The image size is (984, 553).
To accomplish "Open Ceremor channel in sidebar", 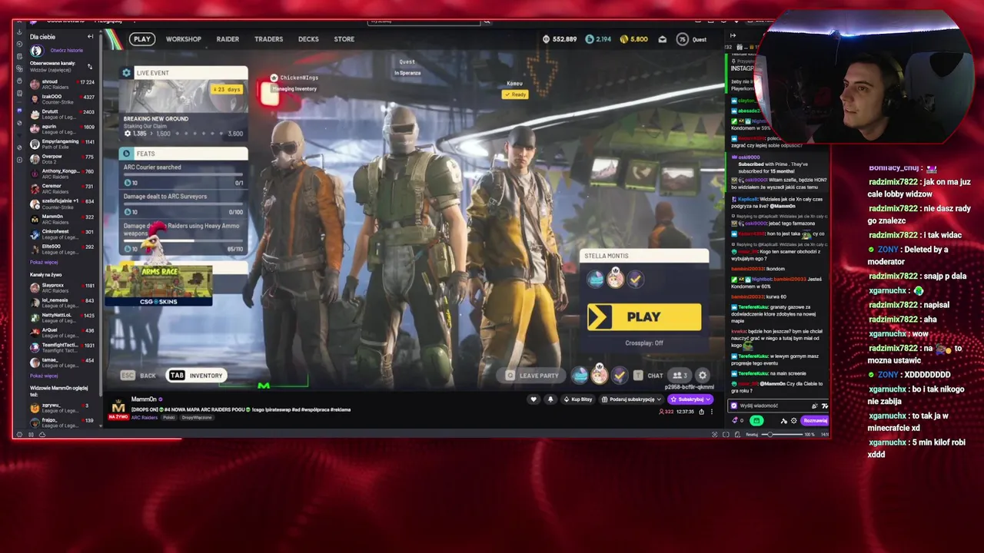I will 61,188.
